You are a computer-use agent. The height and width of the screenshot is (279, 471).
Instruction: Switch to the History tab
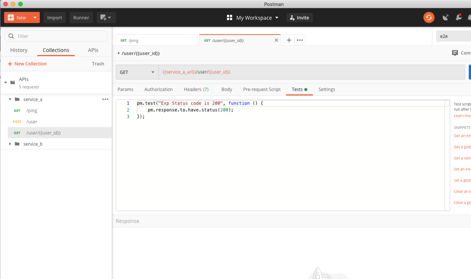pyautogui.click(x=19, y=50)
